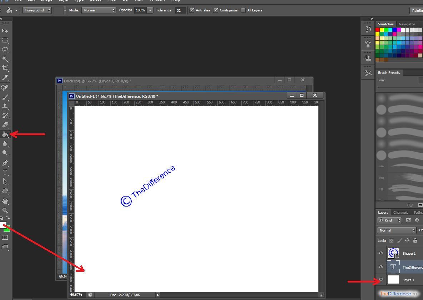
Task: Toggle Quick Mask mode
Action: point(5,238)
